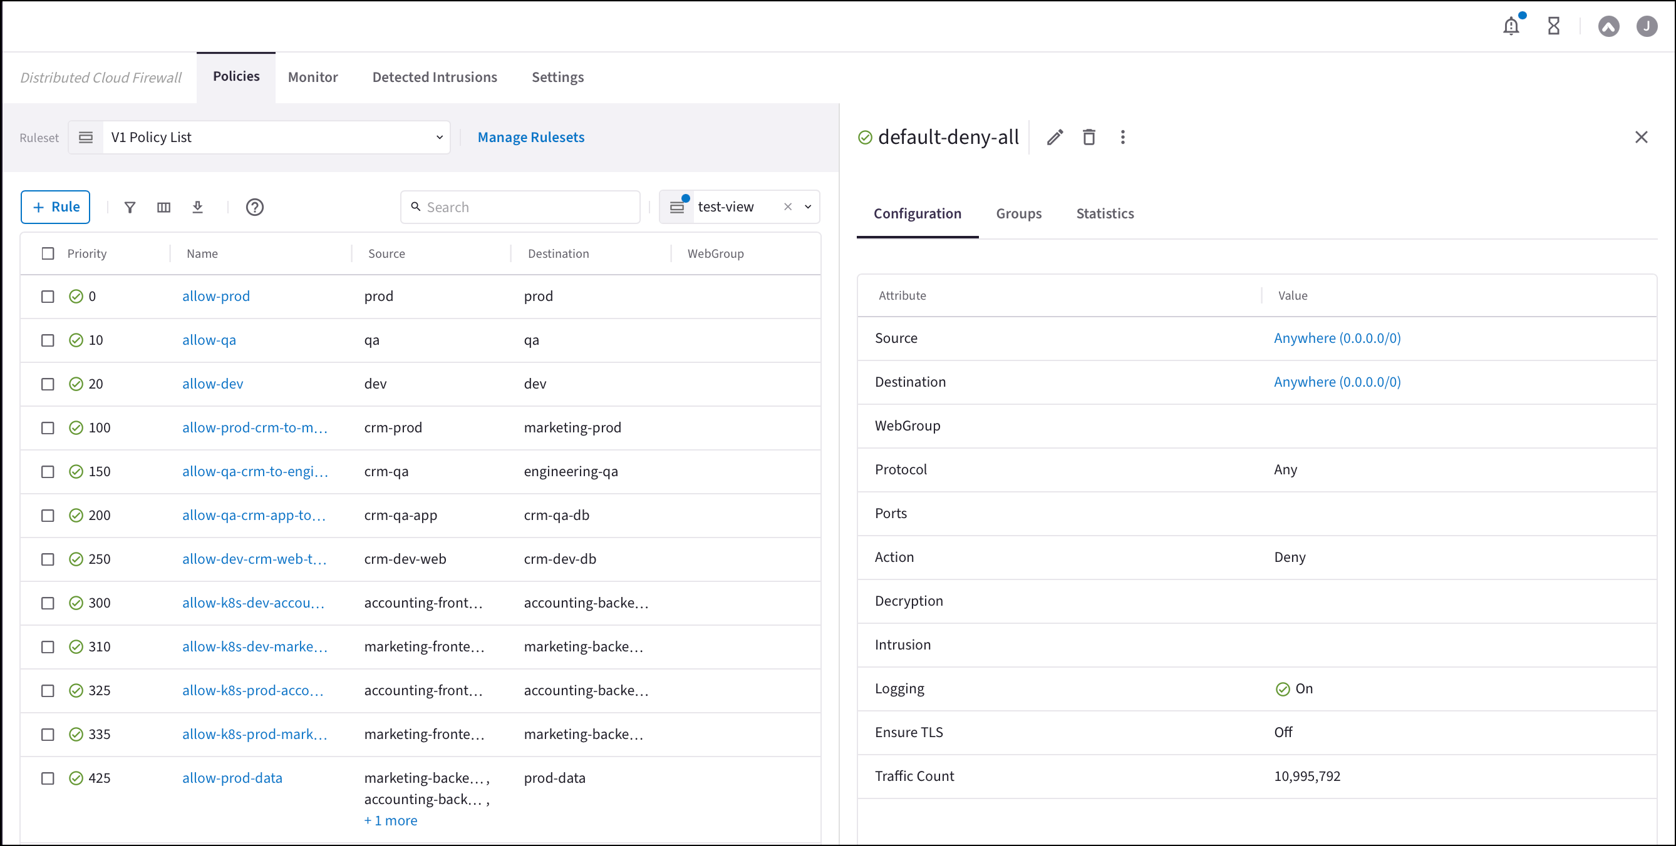Open the three-dot more options menu
Screen dimensions: 1676x846
(x=1122, y=137)
